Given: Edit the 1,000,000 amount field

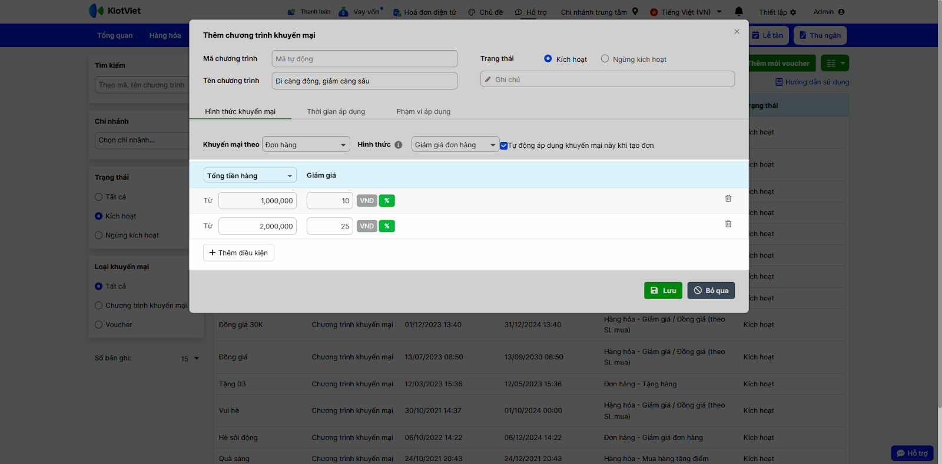Looking at the screenshot, I should point(257,201).
